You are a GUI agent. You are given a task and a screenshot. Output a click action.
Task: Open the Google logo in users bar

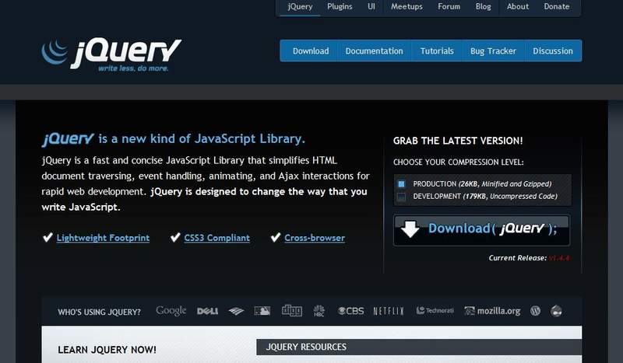click(171, 311)
